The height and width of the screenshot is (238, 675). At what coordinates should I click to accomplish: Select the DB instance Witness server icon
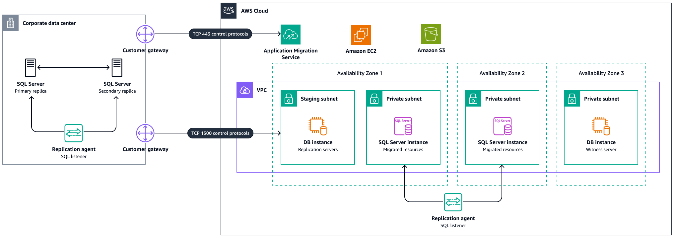601,126
